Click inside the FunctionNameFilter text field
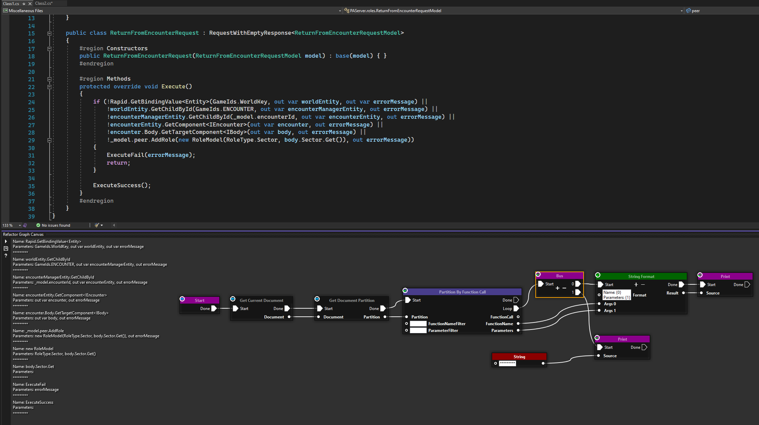 418,324
